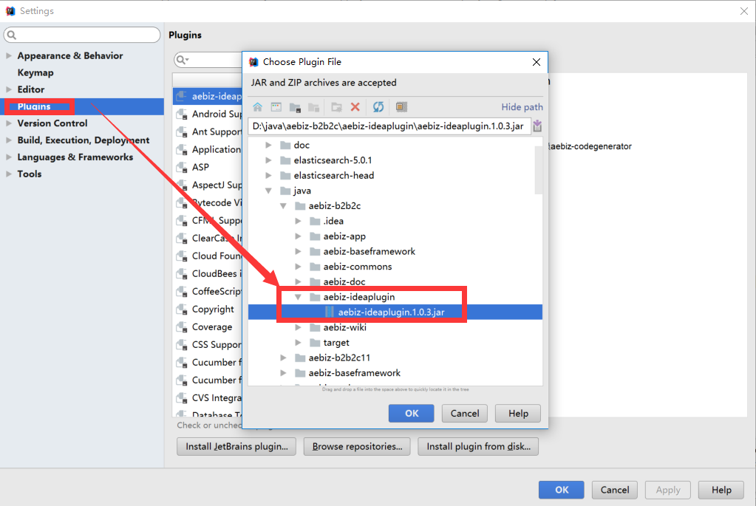Click the ASP plugin icon
Screen dimensions: 756x506
click(x=182, y=167)
